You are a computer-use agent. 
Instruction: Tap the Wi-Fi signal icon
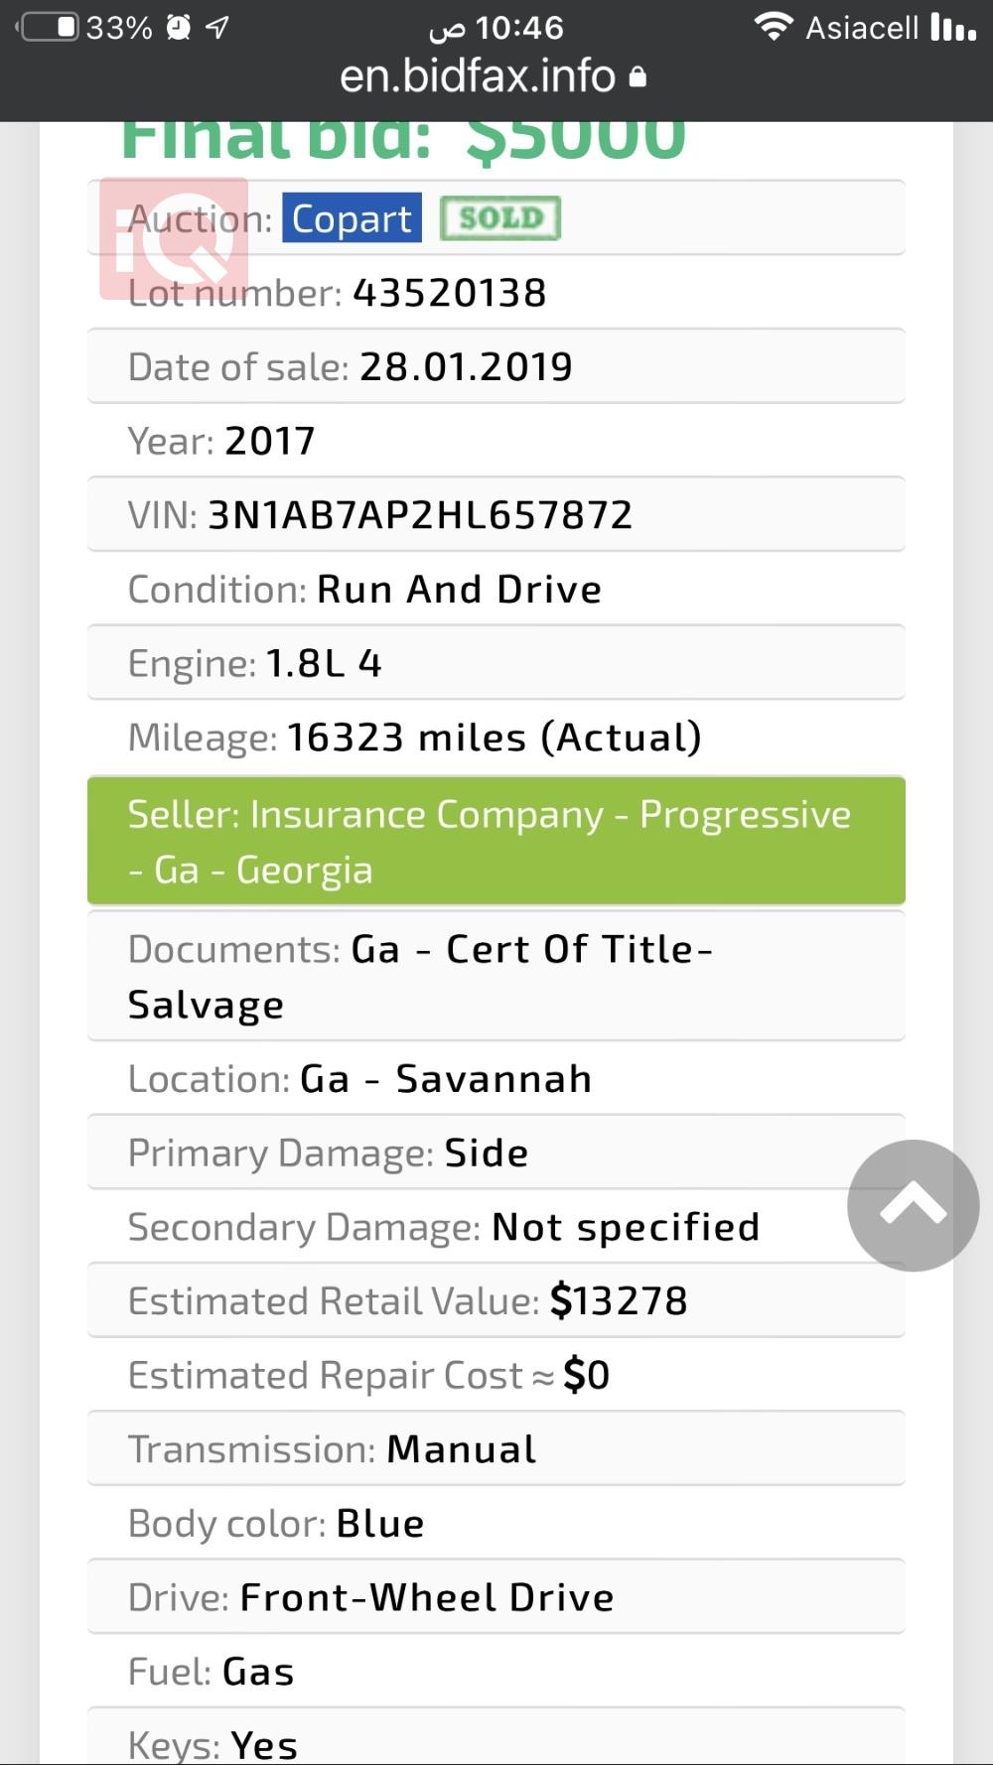pyautogui.click(x=773, y=26)
